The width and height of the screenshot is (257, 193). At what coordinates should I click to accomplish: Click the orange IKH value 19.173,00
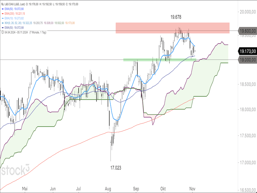[70, 23]
